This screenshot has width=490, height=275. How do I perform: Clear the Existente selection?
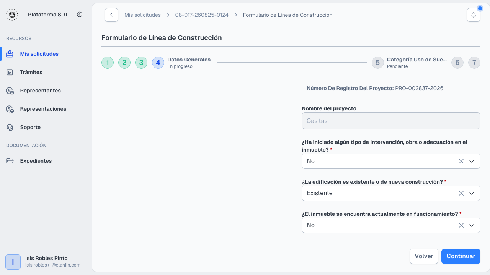coord(461,193)
